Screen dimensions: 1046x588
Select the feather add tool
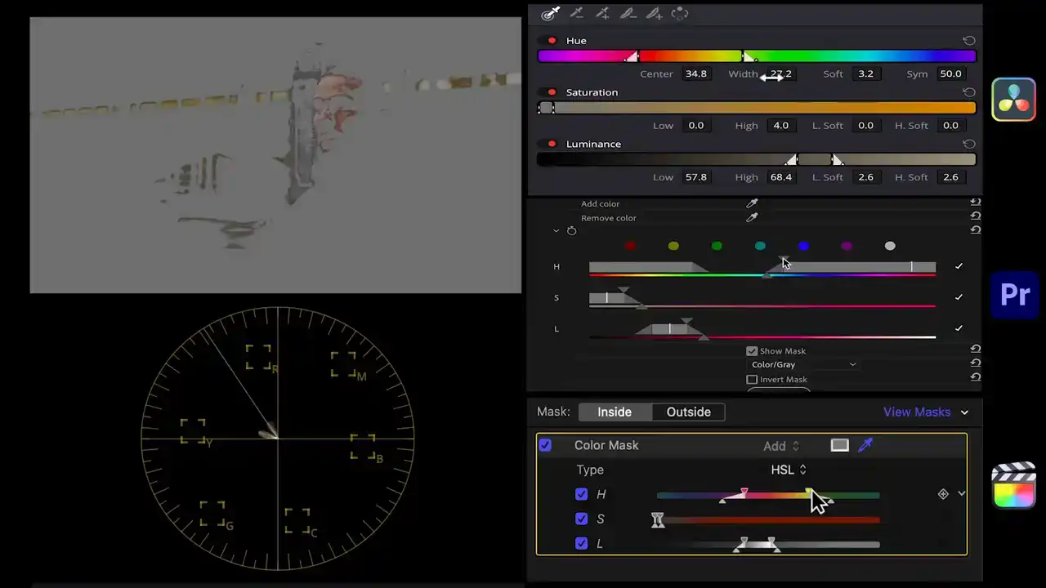coord(654,14)
